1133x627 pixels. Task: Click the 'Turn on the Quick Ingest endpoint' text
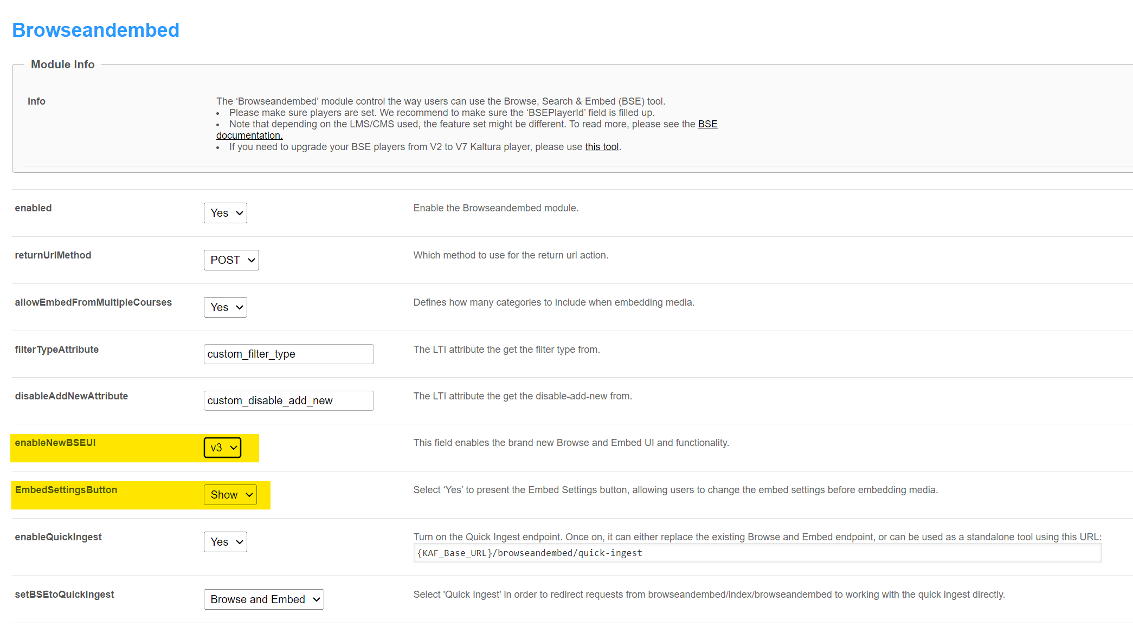click(757, 537)
